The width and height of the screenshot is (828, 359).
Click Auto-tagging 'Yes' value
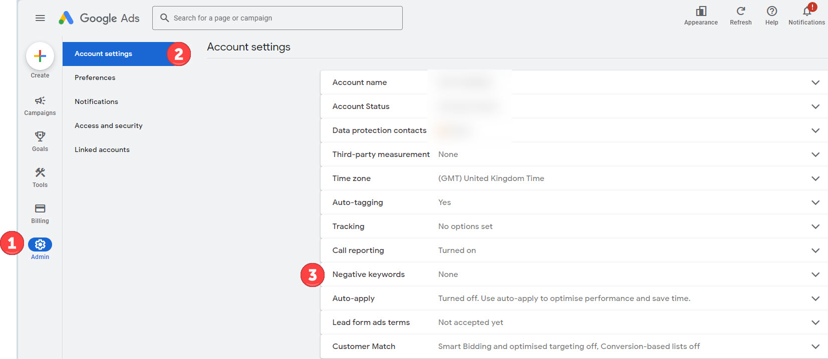tap(444, 202)
